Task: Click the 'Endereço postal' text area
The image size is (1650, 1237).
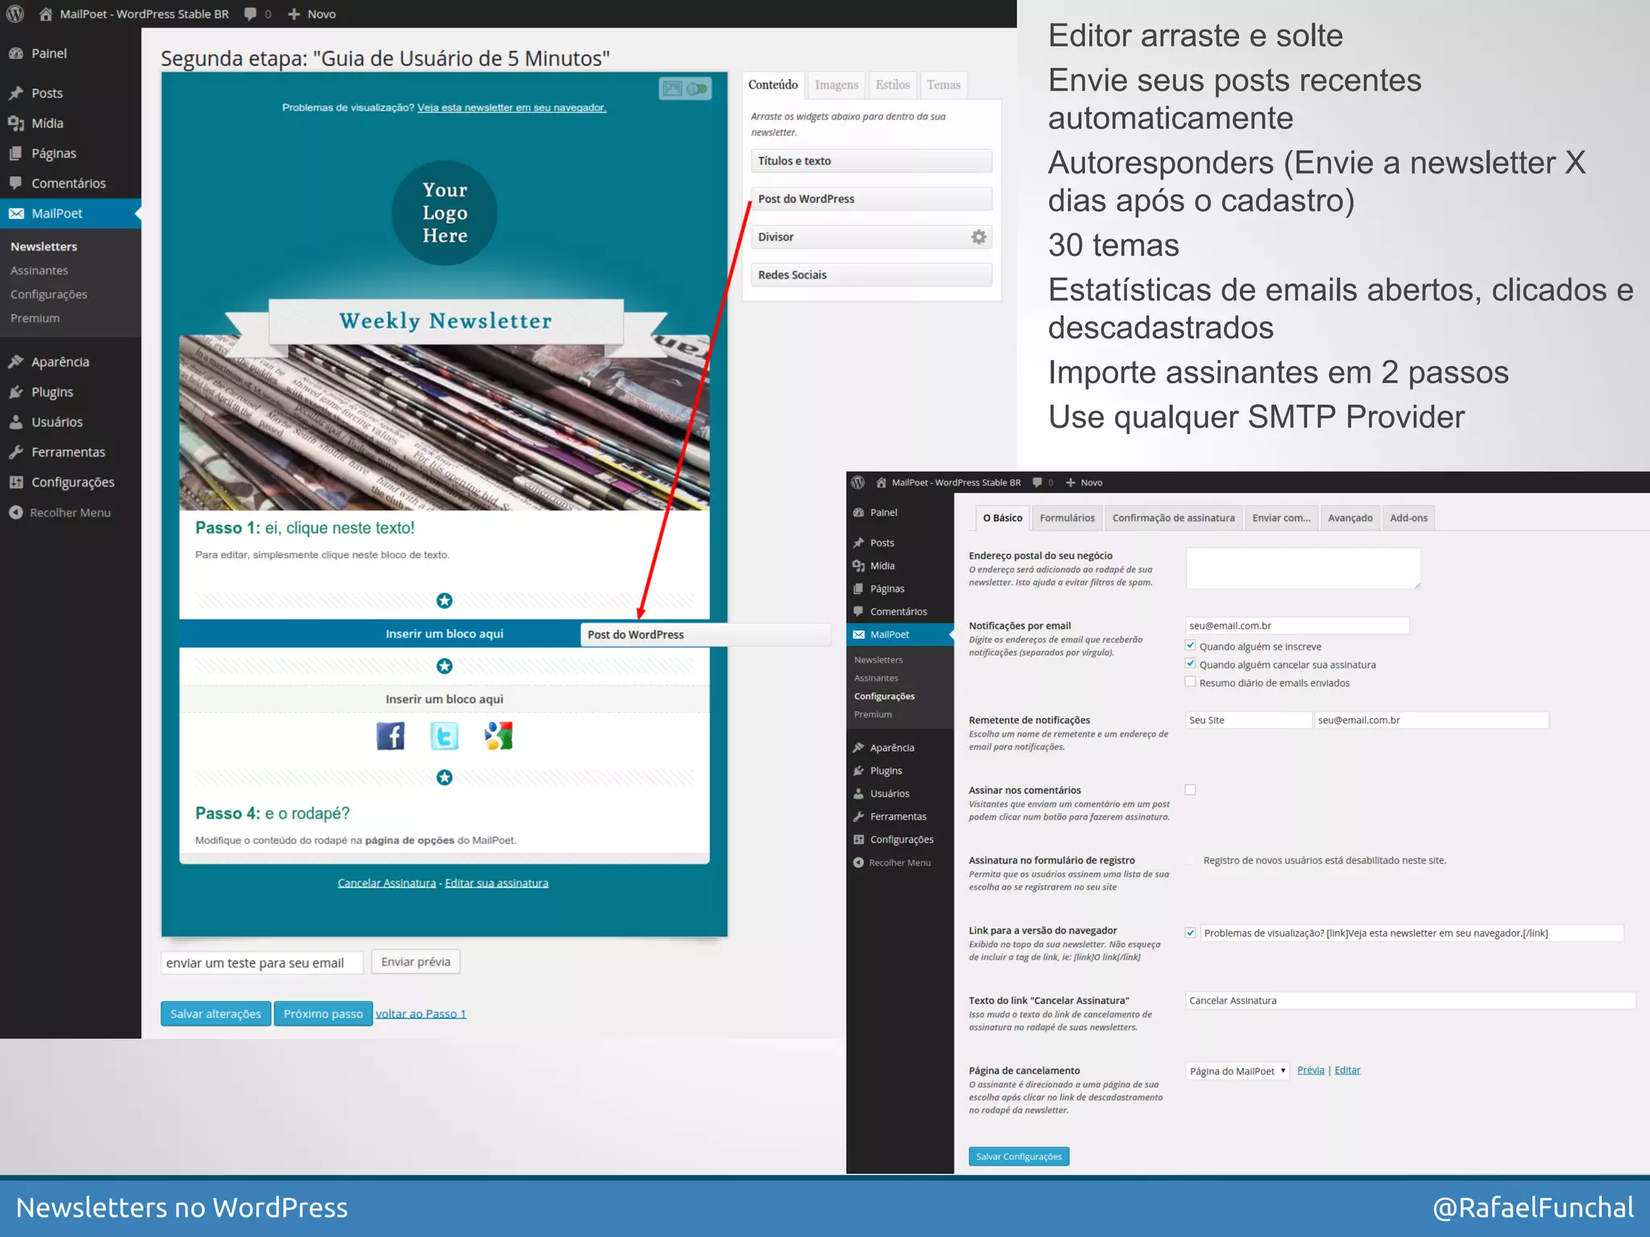Action: pyautogui.click(x=1303, y=569)
